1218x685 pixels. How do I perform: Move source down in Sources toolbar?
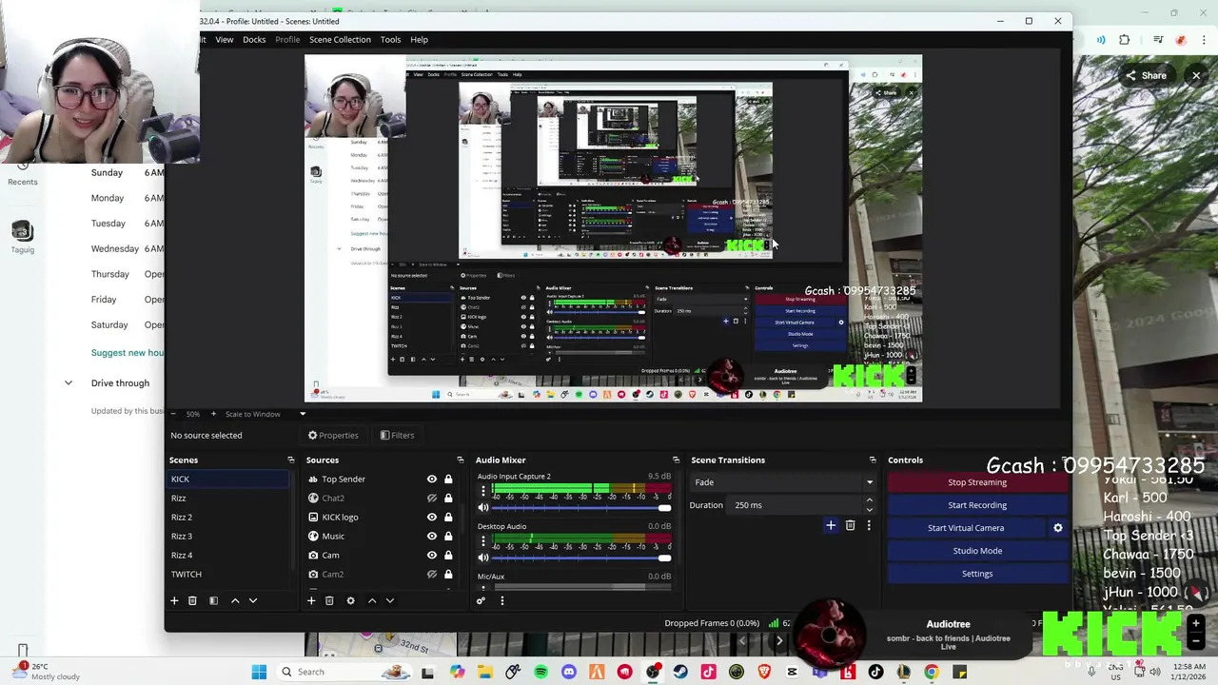click(x=390, y=600)
